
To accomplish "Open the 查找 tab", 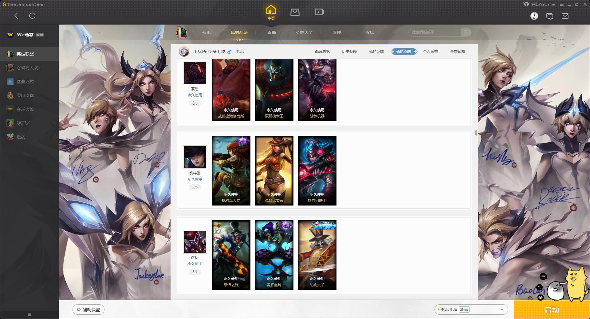I will [x=369, y=33].
